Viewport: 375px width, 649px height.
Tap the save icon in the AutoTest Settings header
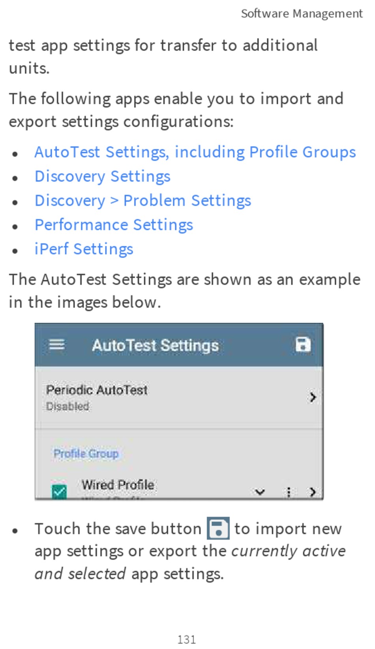(303, 345)
